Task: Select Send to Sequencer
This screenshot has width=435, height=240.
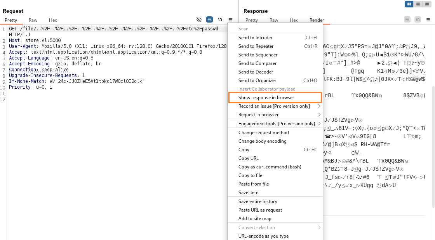Action: click(x=275, y=55)
